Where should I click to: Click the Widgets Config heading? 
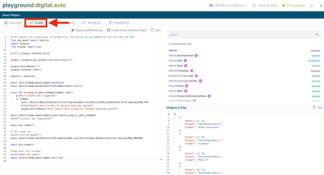[x=176, y=108]
